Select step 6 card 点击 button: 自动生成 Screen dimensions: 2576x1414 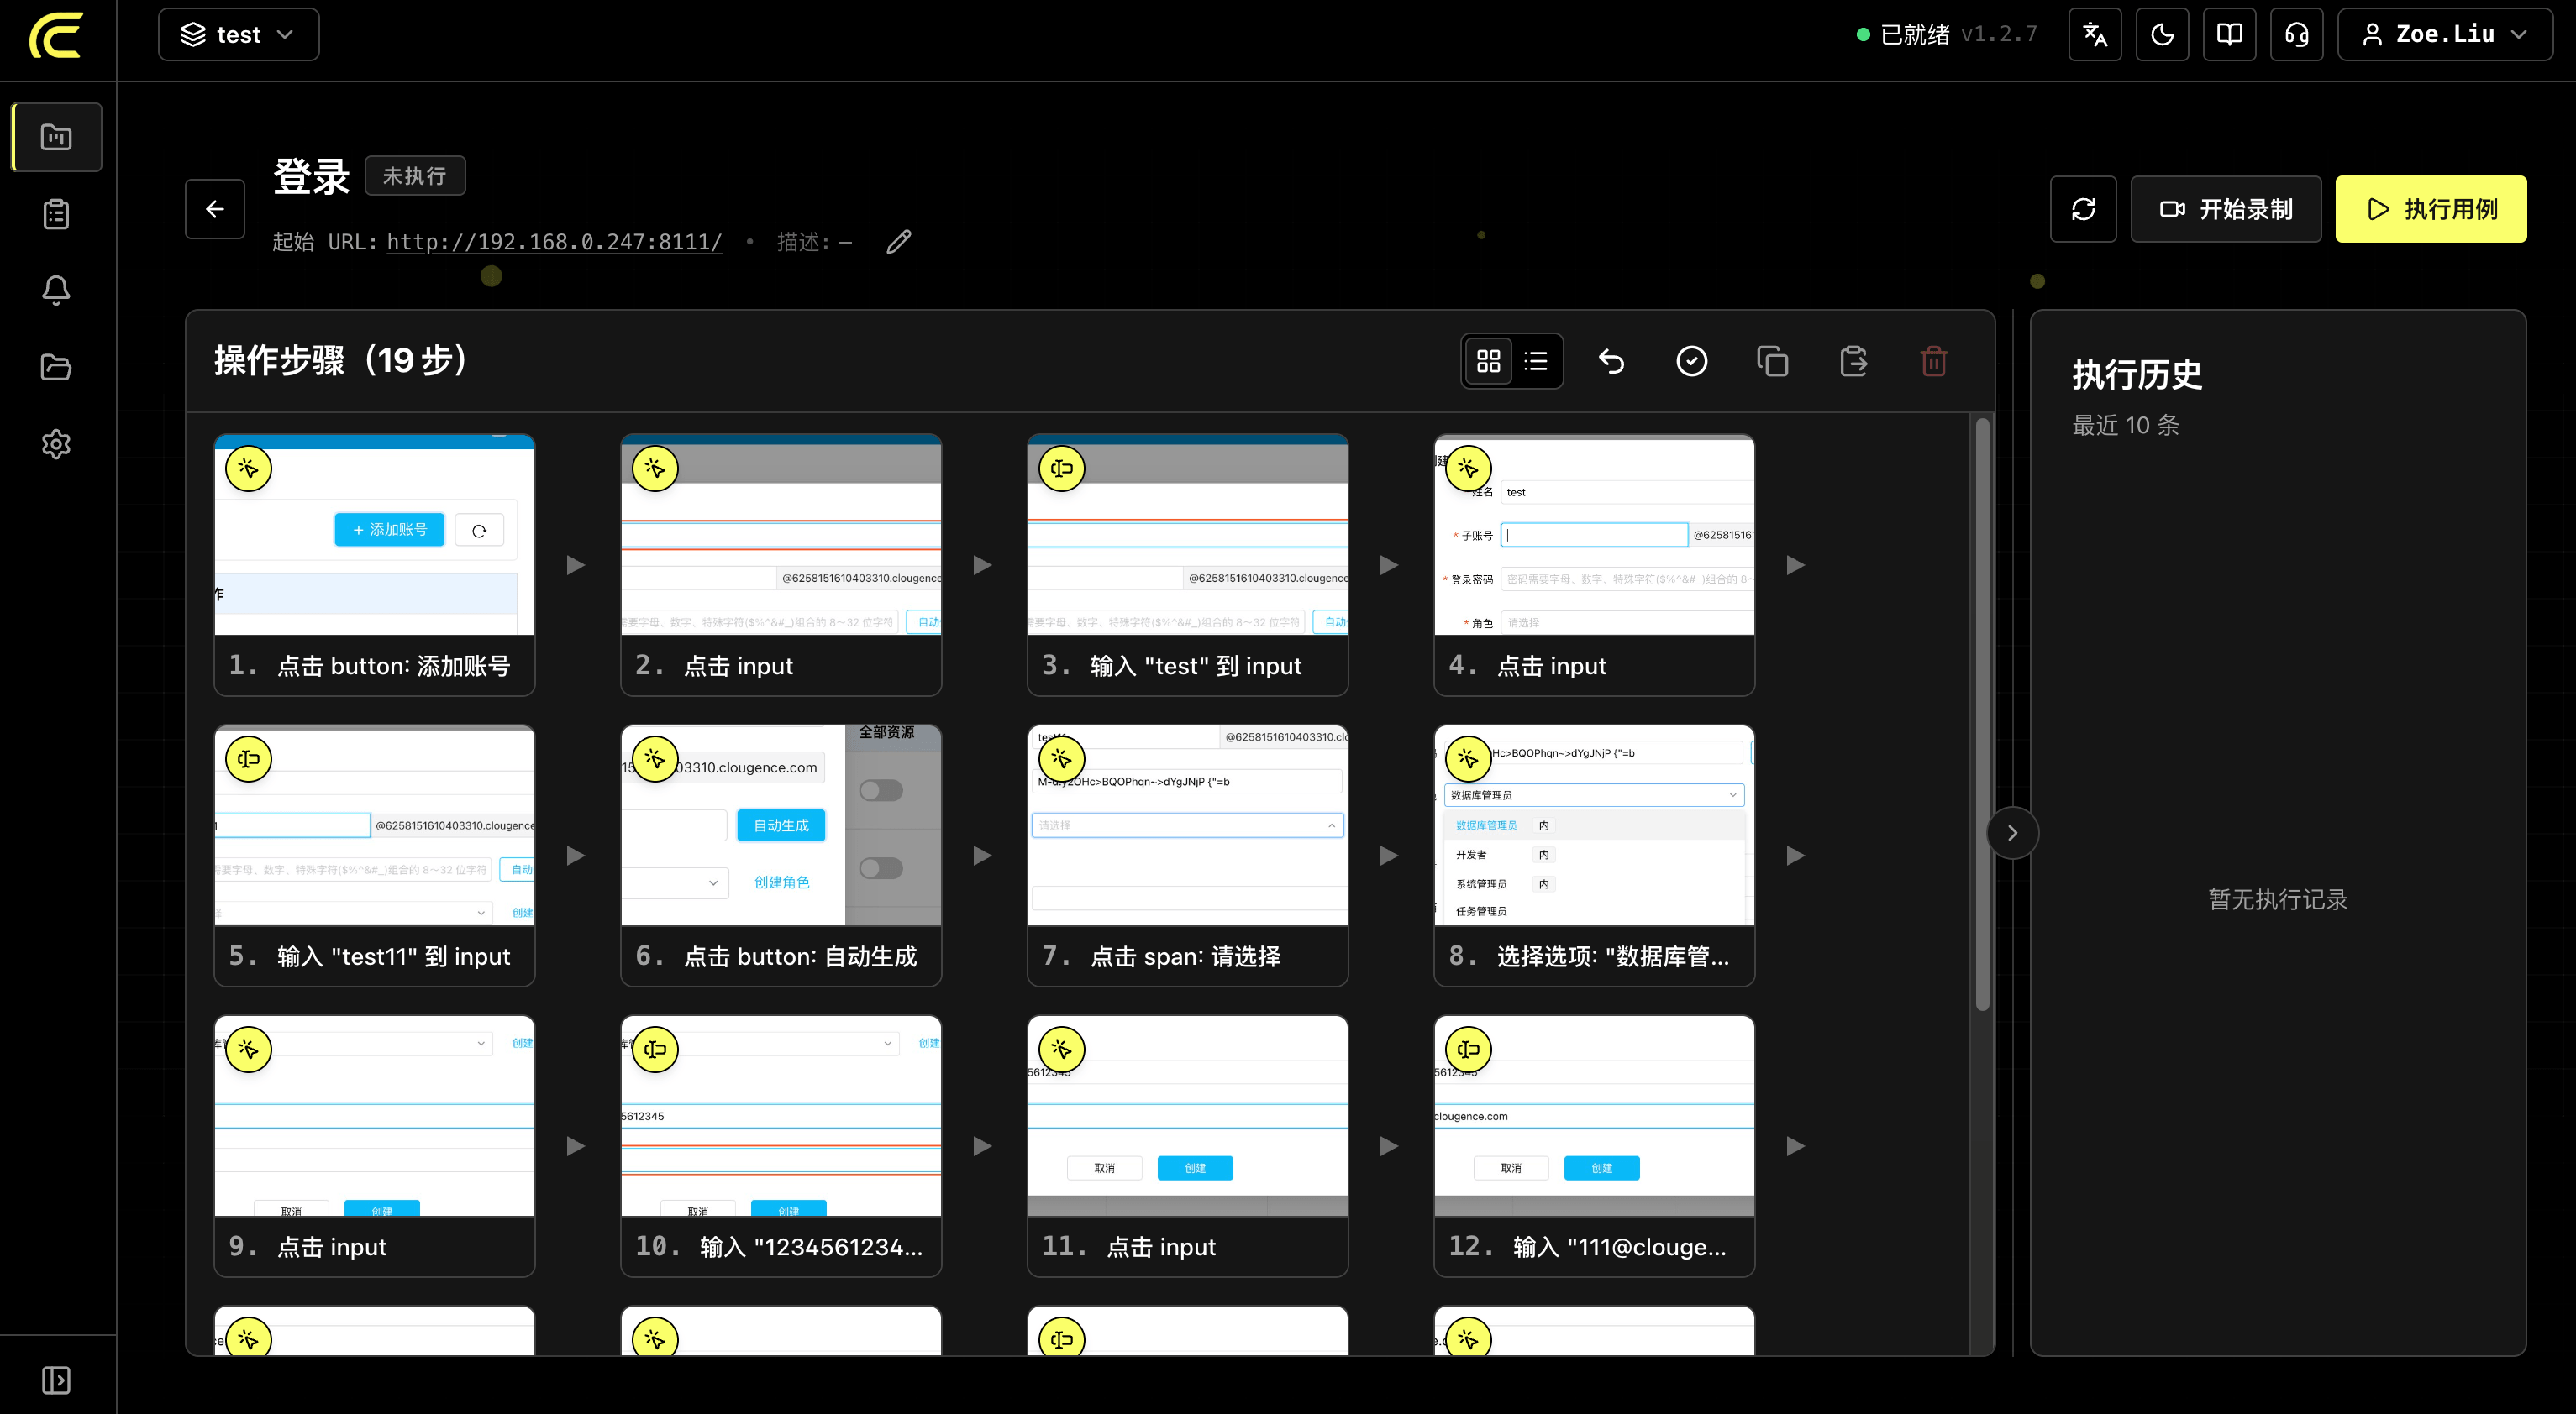coord(781,856)
